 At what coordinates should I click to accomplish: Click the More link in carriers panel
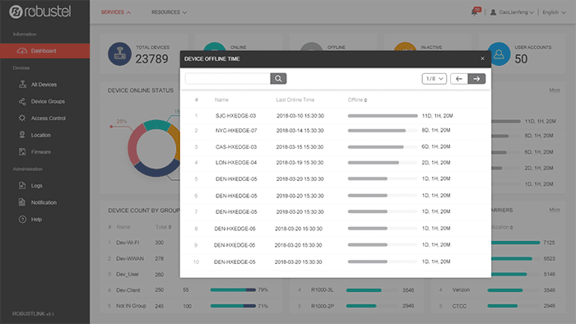tap(555, 210)
